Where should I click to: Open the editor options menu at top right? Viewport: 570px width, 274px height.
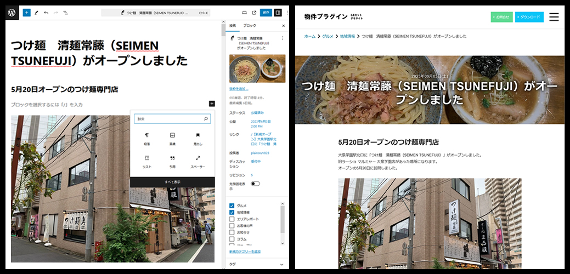tap(287, 12)
